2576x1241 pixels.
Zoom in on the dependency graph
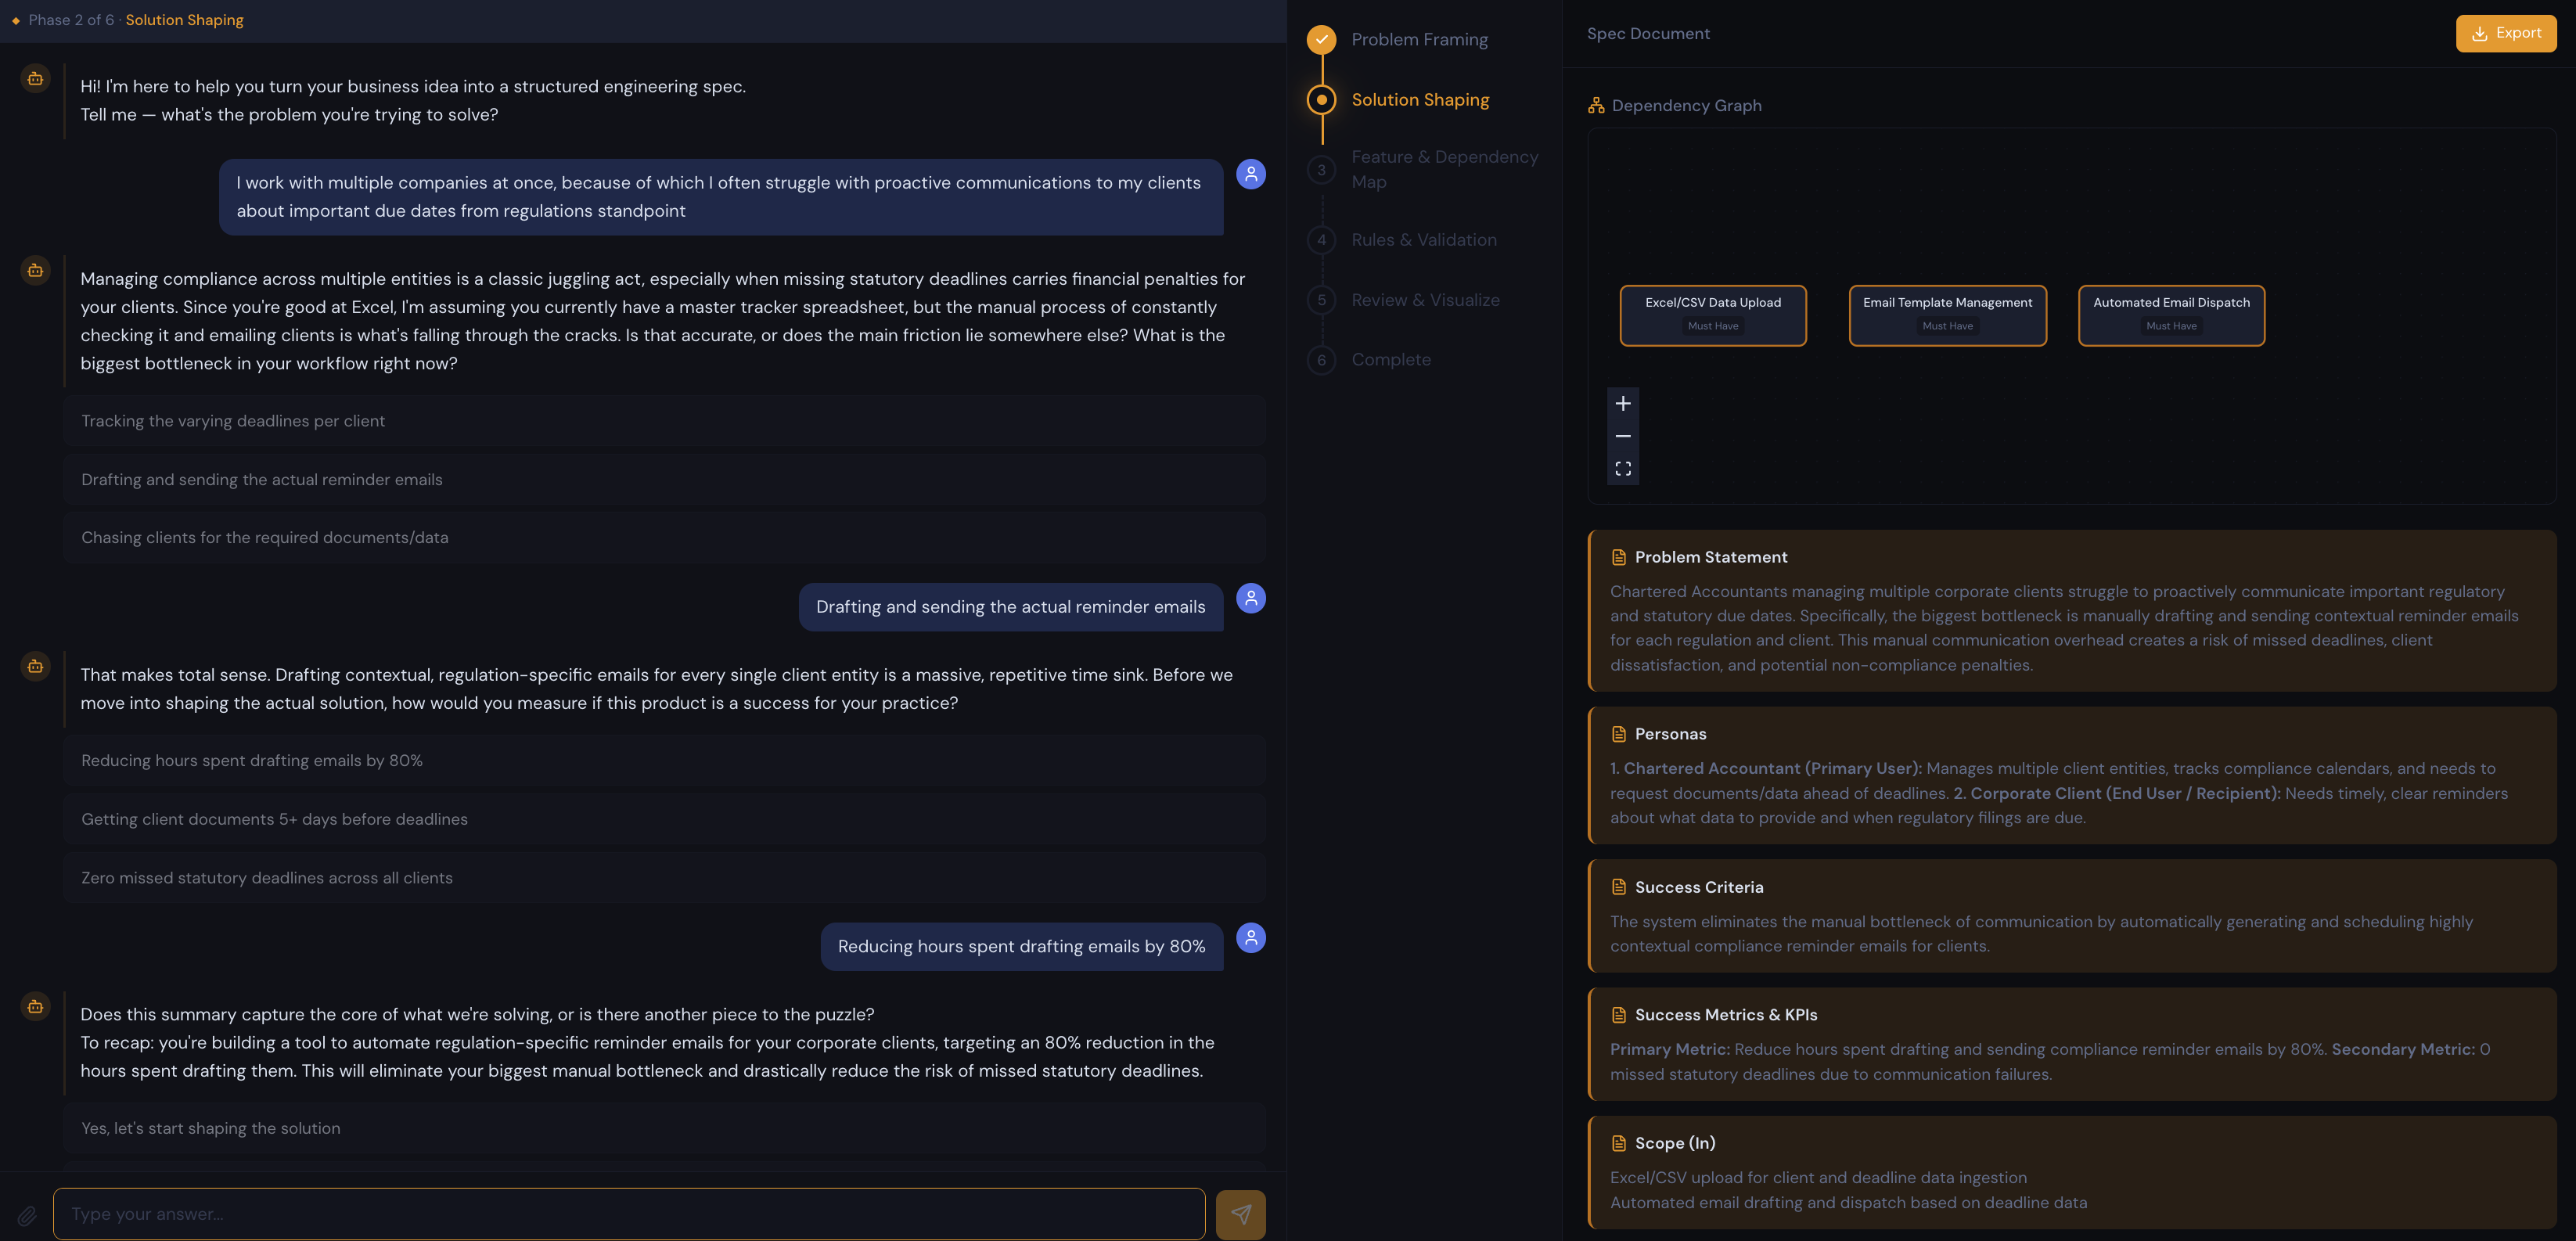tap(1623, 404)
